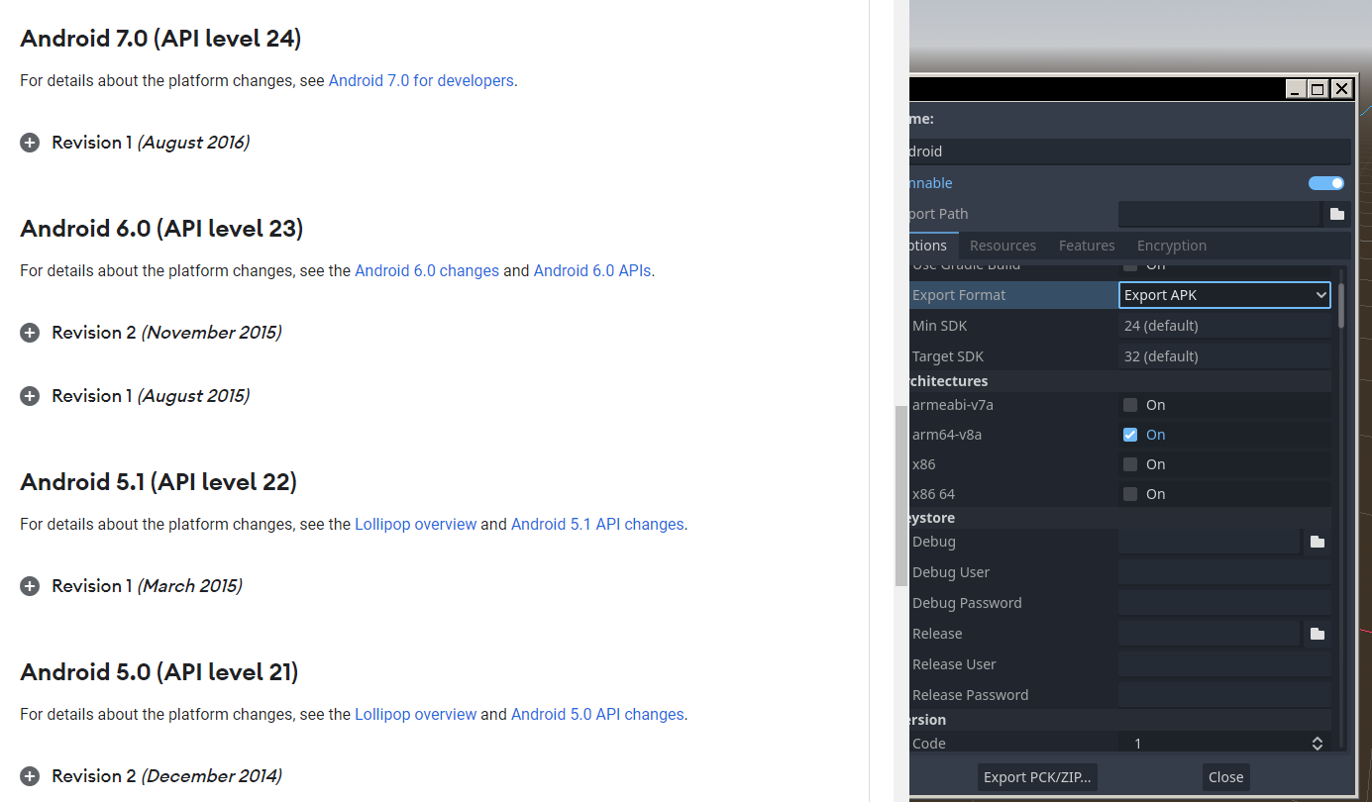Disable the arm64-v8a architecture checkbox

pyautogui.click(x=1130, y=435)
